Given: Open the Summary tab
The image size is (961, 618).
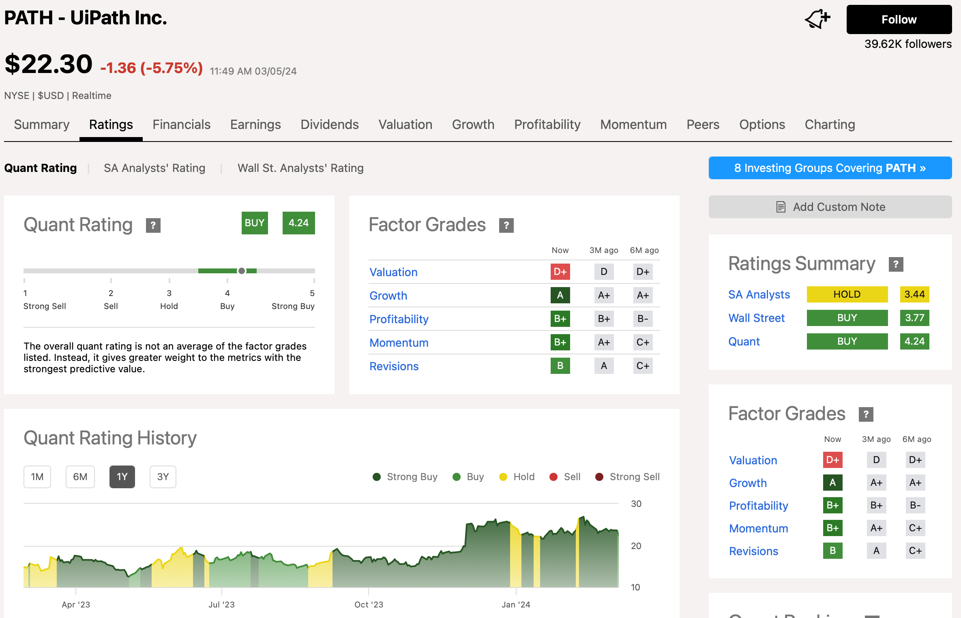Looking at the screenshot, I should (42, 124).
